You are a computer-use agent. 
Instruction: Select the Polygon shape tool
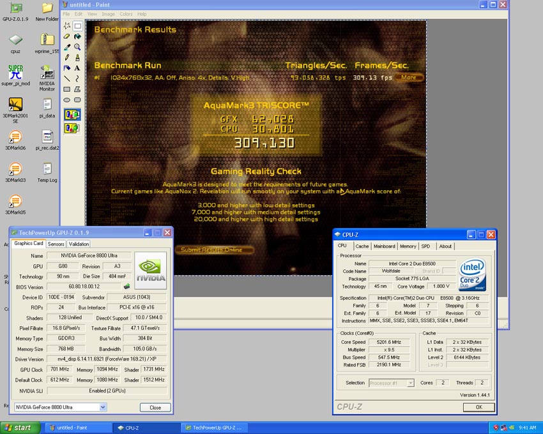pos(77,89)
